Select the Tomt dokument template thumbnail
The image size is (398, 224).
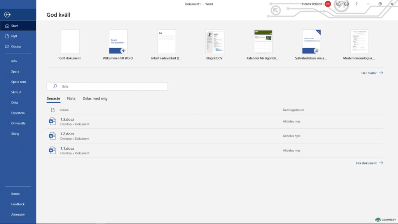(x=70, y=42)
